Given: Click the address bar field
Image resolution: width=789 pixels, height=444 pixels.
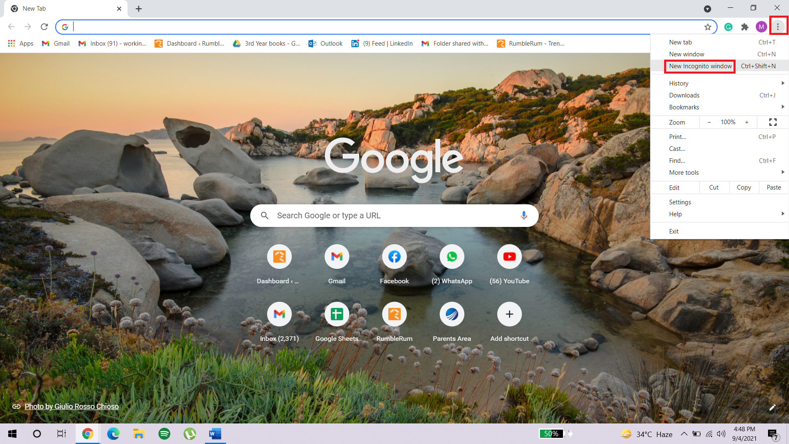Looking at the screenshot, I should click(x=386, y=27).
